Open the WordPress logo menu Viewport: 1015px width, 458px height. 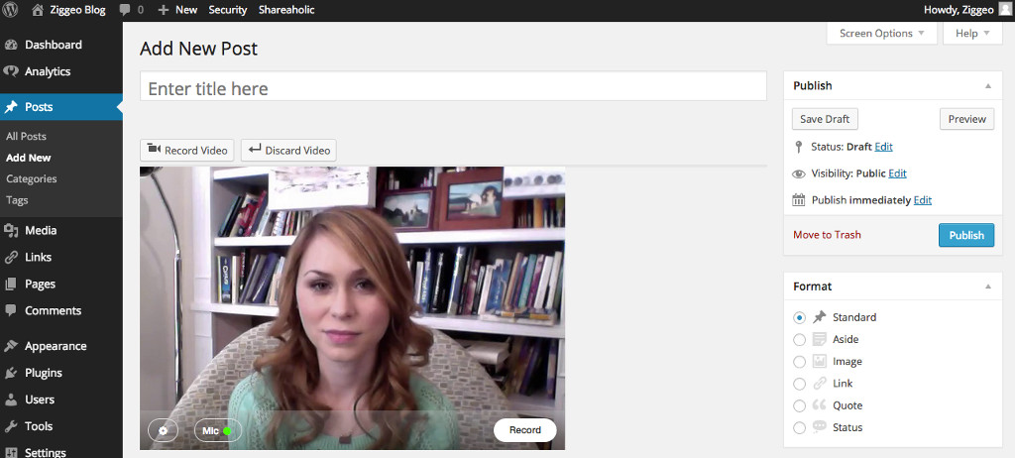click(x=10, y=10)
